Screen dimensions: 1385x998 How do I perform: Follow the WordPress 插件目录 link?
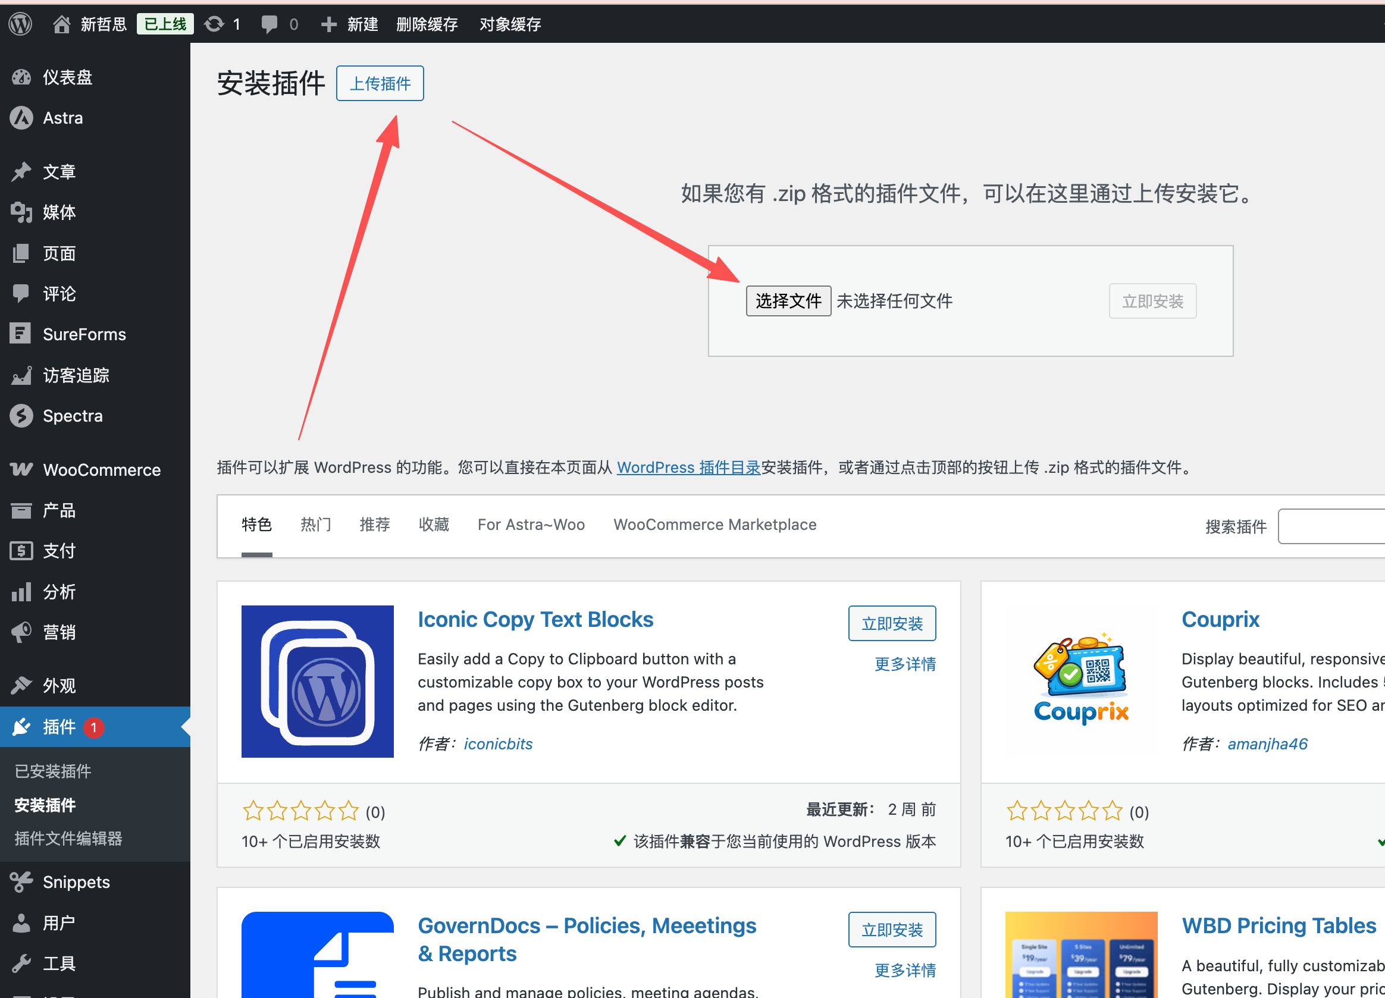click(688, 467)
